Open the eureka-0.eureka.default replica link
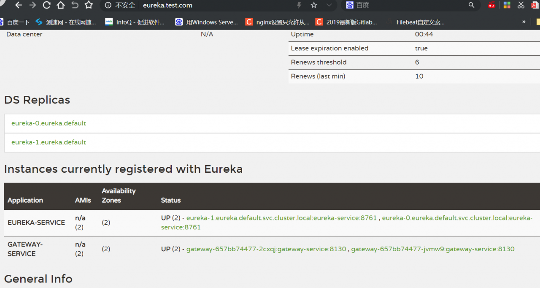Image resolution: width=540 pixels, height=288 pixels. coord(49,123)
